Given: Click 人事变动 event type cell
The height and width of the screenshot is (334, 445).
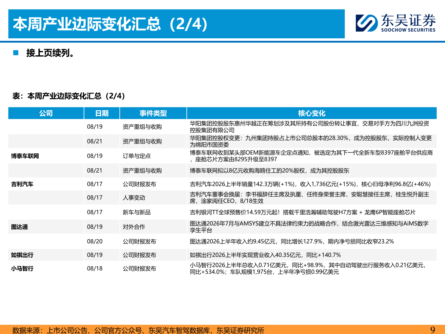Looking at the screenshot, I should point(134,198).
